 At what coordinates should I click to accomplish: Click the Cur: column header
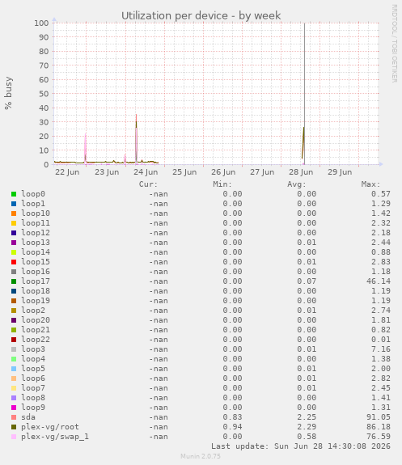point(148,184)
